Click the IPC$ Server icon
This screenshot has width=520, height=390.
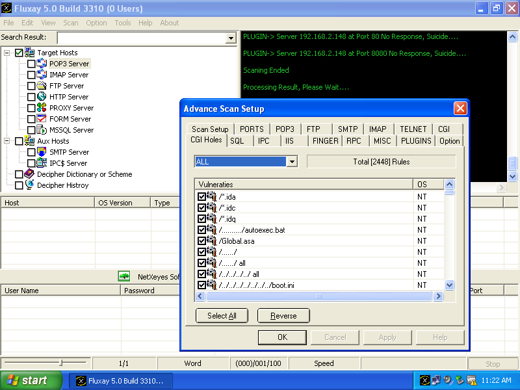pyautogui.click(x=42, y=162)
